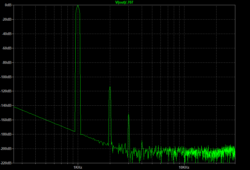Click the fundamental peak top at 1KHz

78,6
